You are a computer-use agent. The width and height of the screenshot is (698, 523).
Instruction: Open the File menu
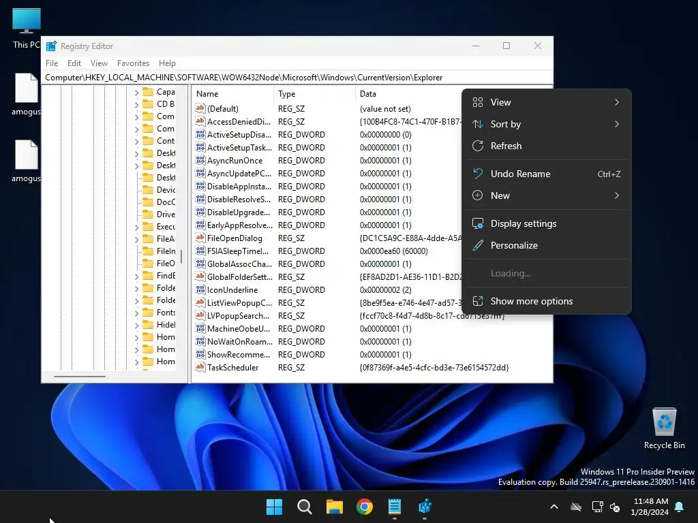(x=52, y=63)
